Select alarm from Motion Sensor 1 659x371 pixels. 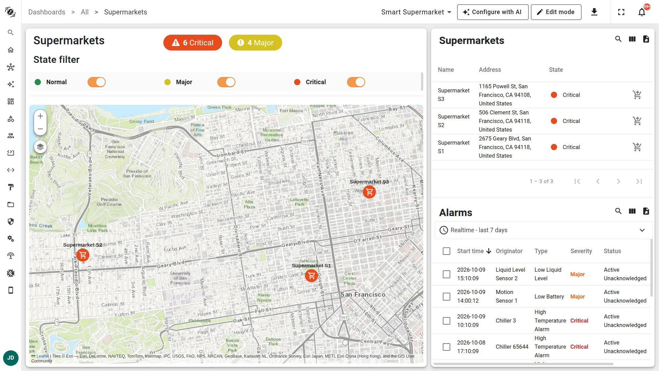pos(447,296)
